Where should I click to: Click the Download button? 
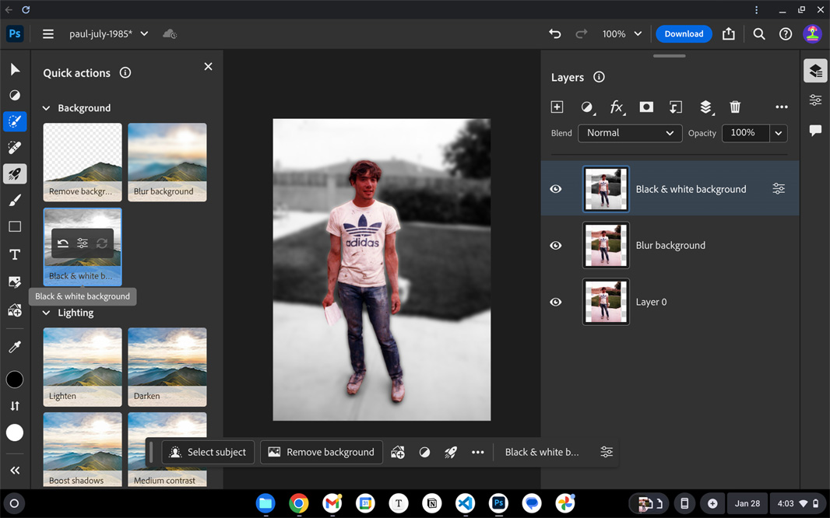684,34
